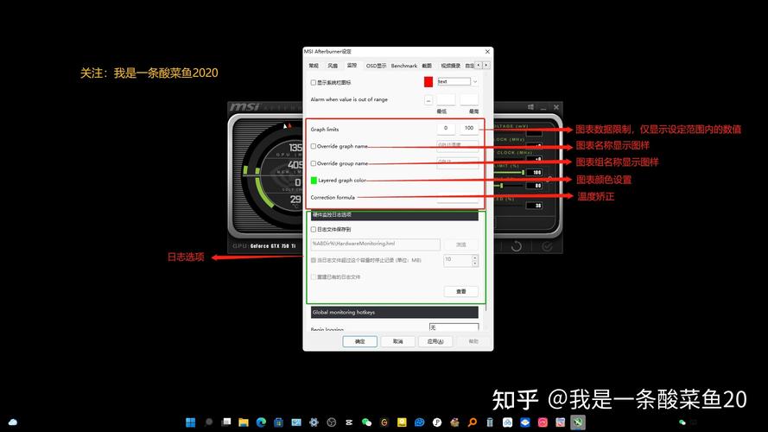
Task: Pick the red text color swatch
Action: pos(428,82)
